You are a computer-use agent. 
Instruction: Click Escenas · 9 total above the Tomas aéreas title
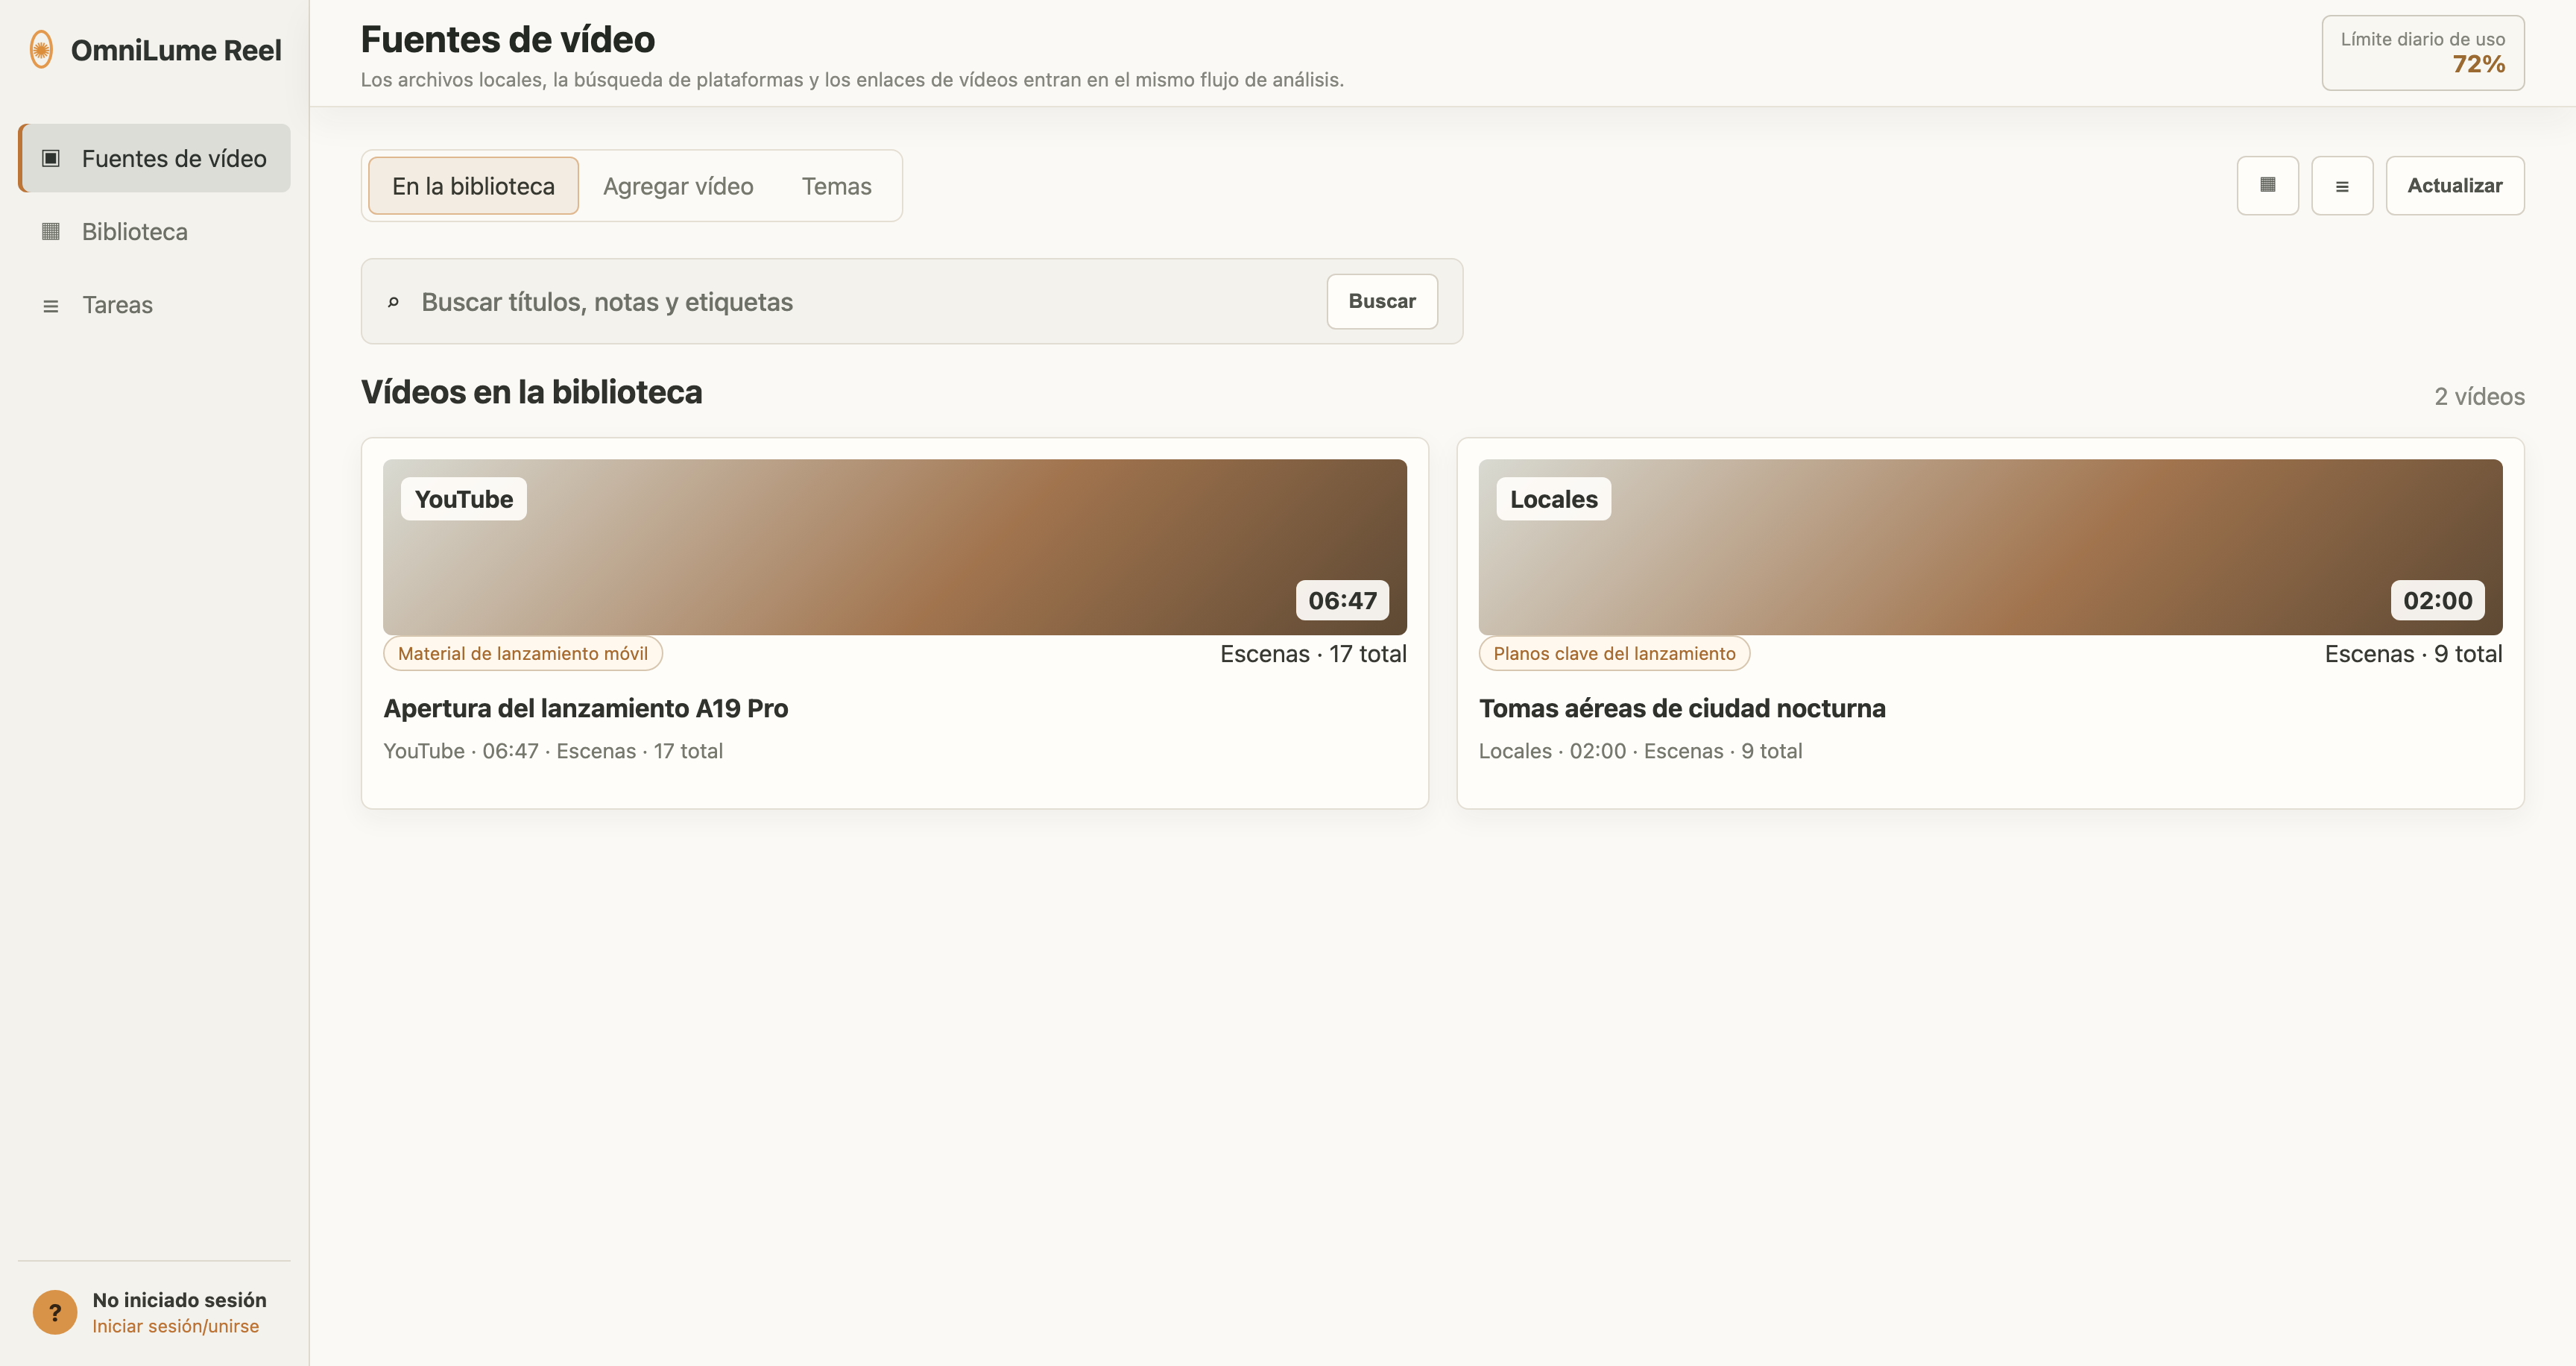point(2413,654)
